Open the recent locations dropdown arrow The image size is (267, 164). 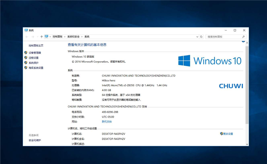coord(37,37)
